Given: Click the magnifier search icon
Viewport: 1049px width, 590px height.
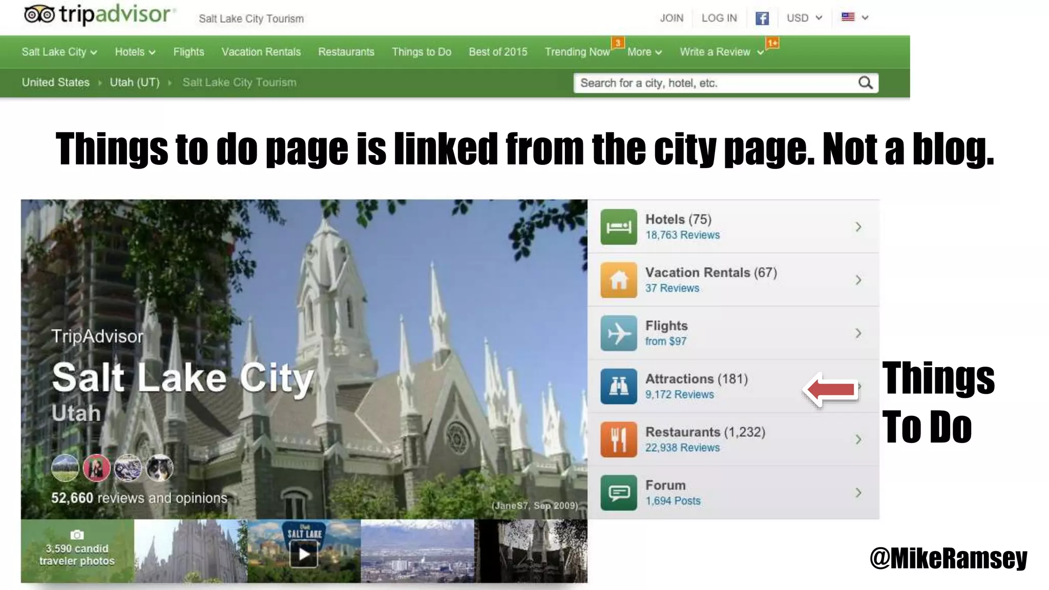Looking at the screenshot, I should (865, 82).
